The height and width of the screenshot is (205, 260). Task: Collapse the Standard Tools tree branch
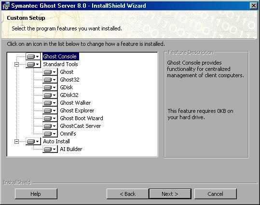[16, 64]
